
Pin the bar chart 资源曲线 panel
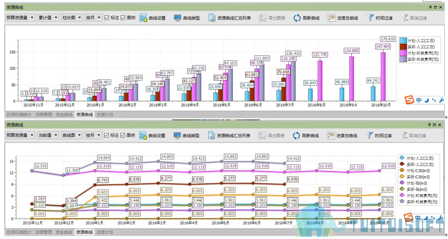(430, 7)
